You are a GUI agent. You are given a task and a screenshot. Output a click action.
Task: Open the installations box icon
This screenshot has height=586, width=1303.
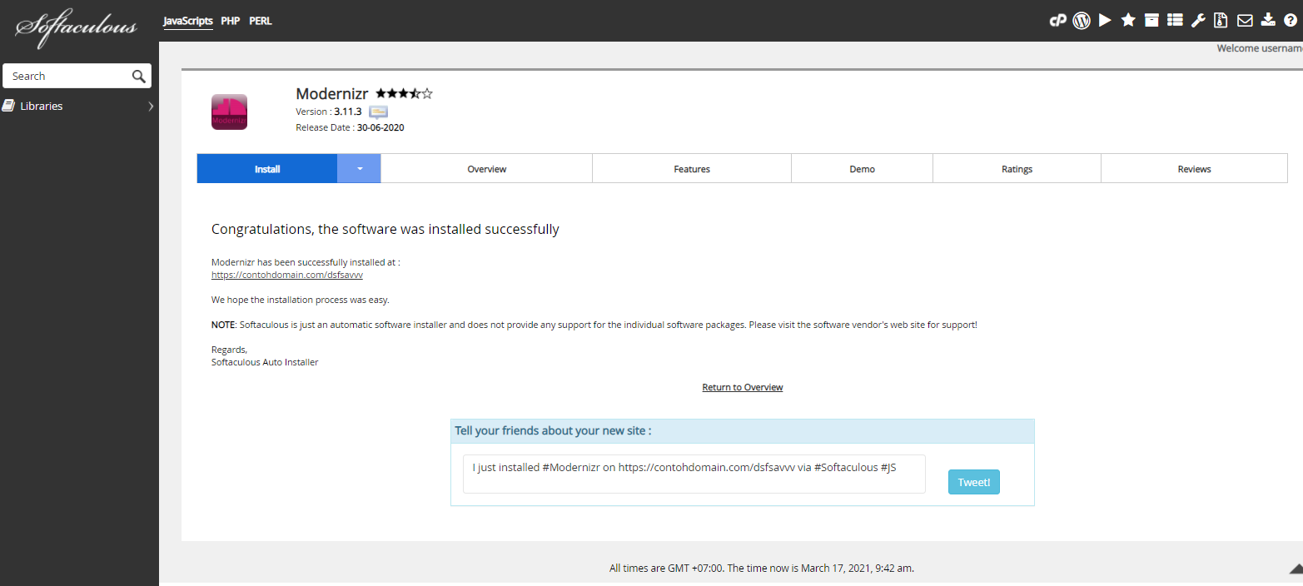[x=1151, y=21]
